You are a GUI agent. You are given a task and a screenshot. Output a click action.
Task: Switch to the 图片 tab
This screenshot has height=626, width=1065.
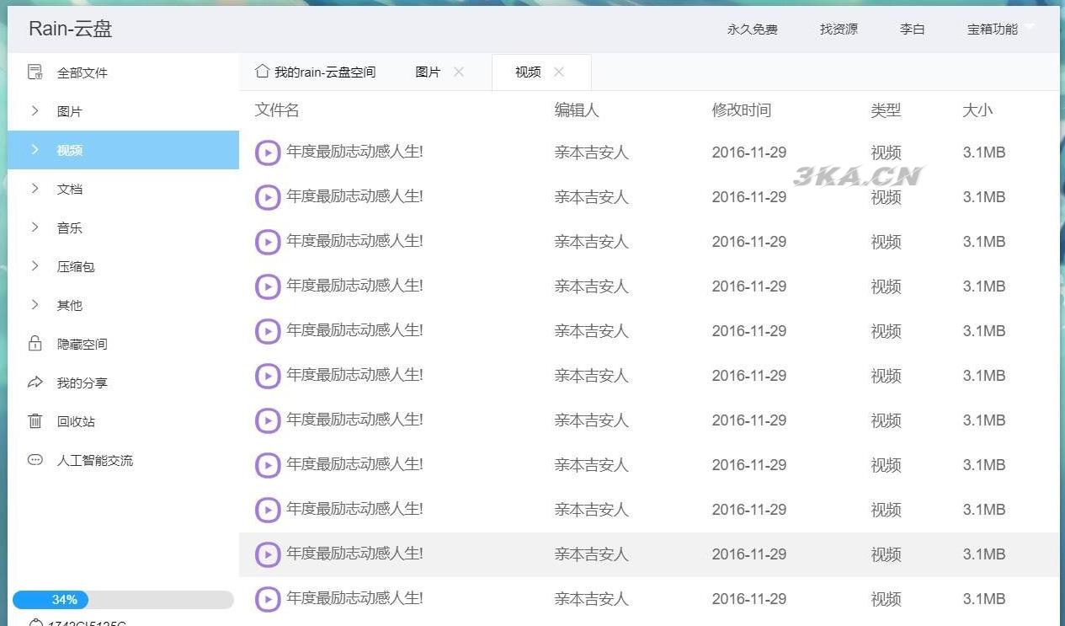point(428,72)
